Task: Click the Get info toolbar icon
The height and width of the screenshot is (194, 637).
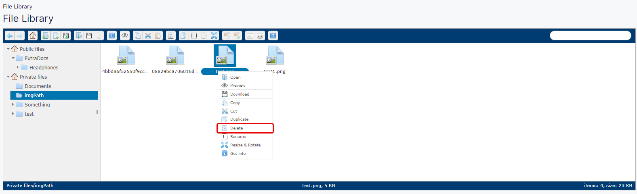Action: pos(112,35)
